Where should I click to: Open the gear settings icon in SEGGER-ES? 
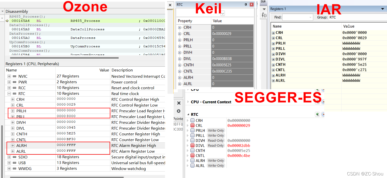(x=179, y=111)
